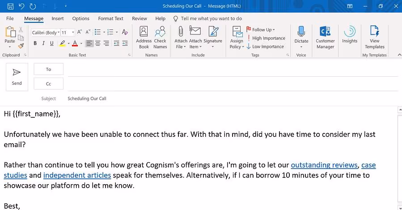
Task: Center the text
Action: 97,43
